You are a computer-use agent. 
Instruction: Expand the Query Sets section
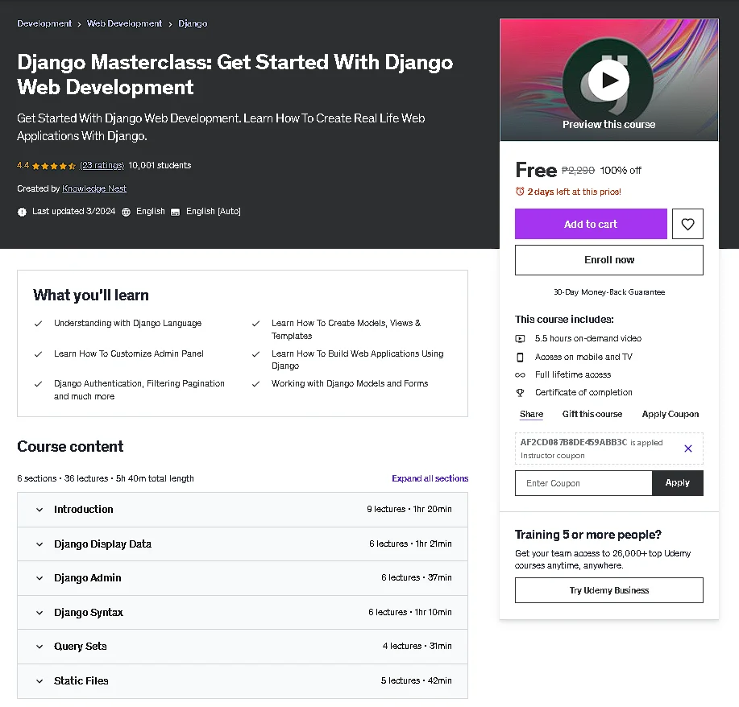click(x=243, y=647)
